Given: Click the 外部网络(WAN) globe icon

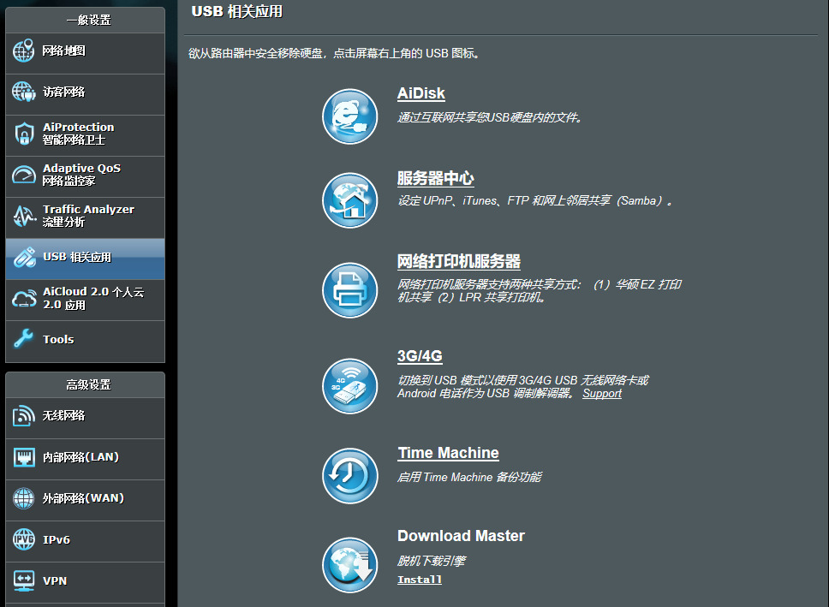Looking at the screenshot, I should point(24,498).
